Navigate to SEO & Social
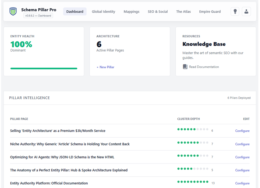The image size is (260, 188). 158,11
